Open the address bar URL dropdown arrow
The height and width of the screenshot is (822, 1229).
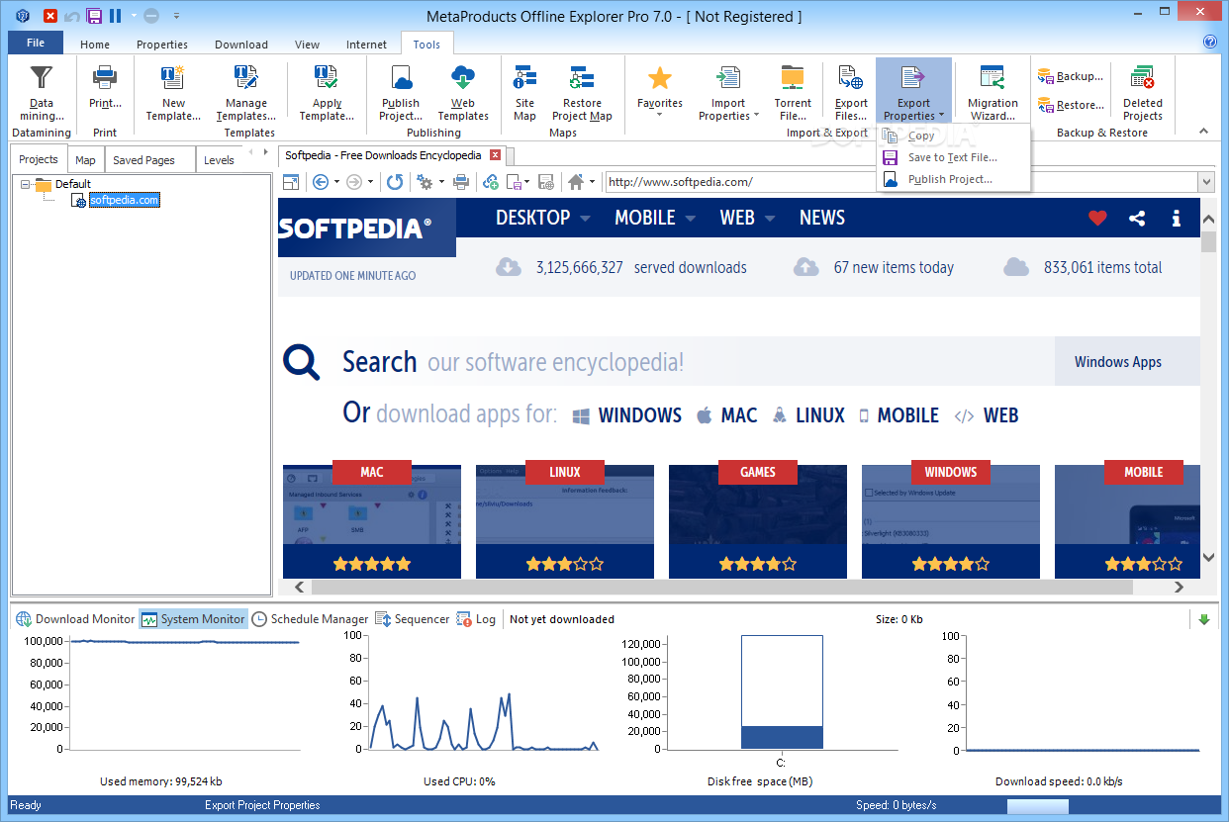1205,182
